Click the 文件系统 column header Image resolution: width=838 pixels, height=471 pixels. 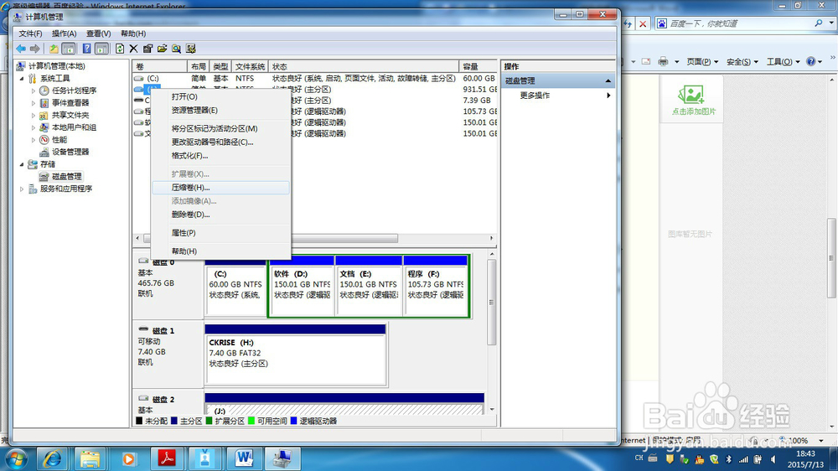[250, 67]
